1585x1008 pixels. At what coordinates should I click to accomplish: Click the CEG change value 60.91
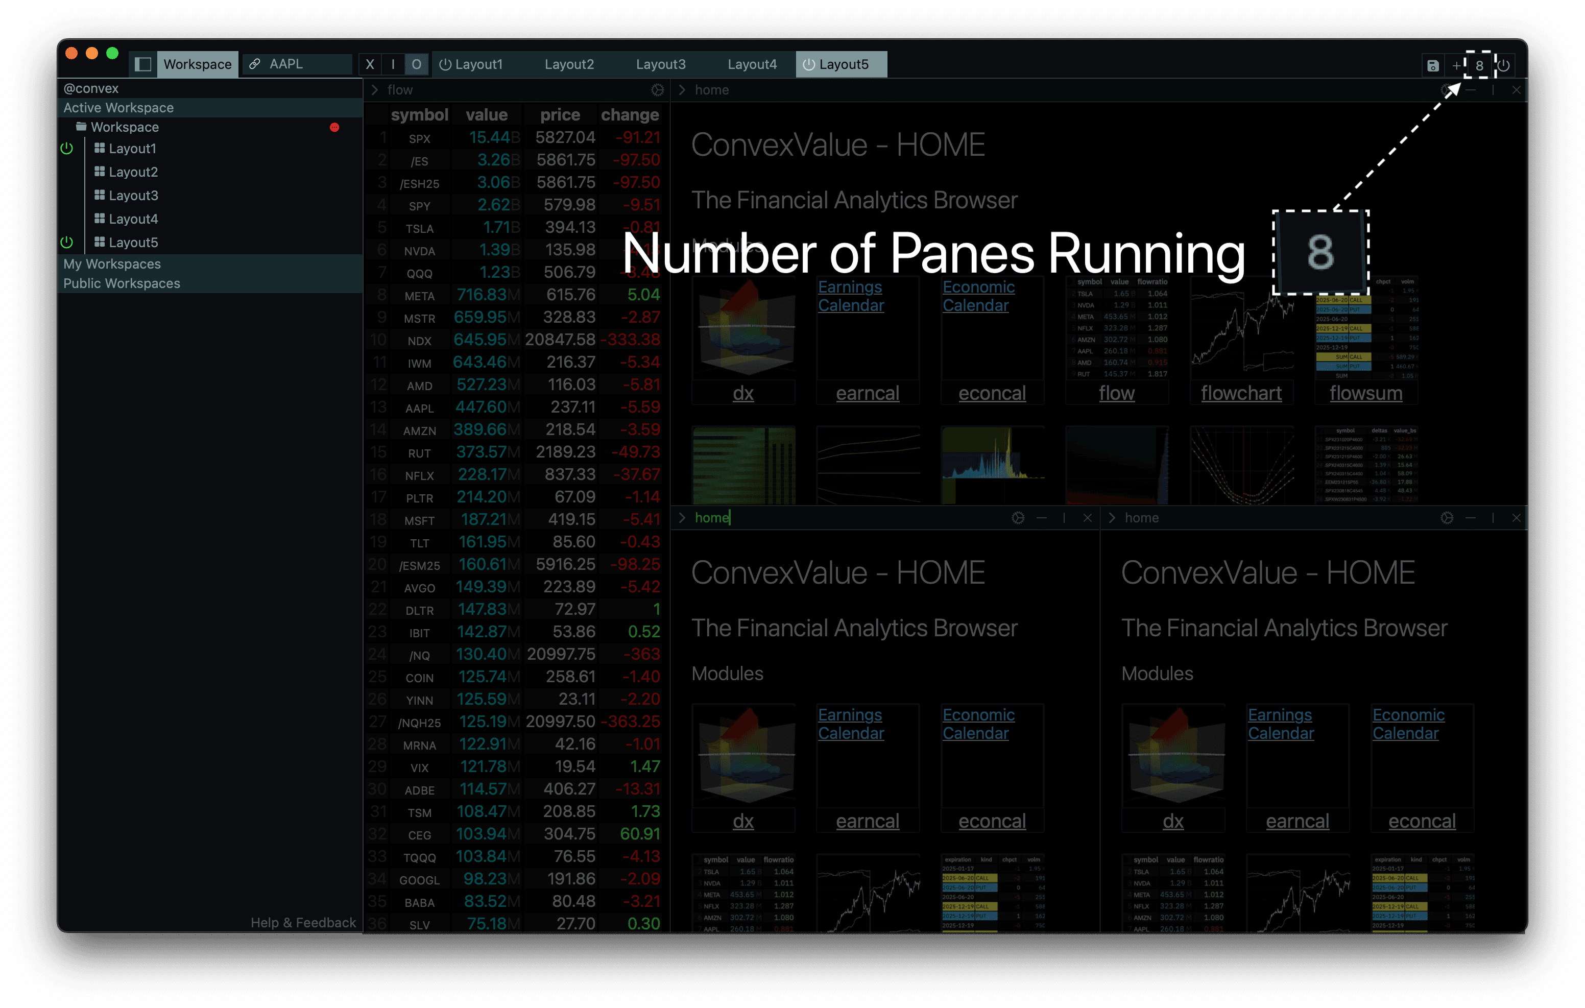point(640,834)
